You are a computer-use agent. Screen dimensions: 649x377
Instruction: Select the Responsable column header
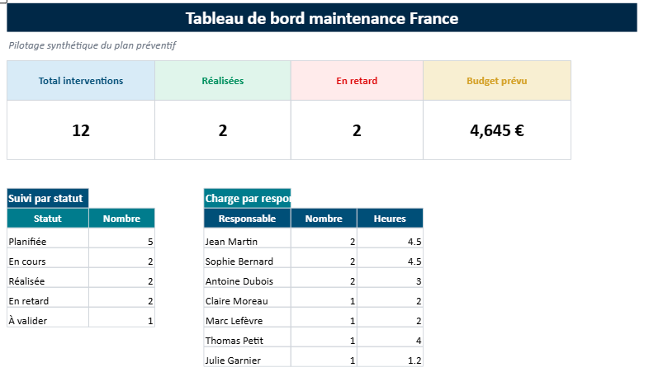[x=247, y=219]
